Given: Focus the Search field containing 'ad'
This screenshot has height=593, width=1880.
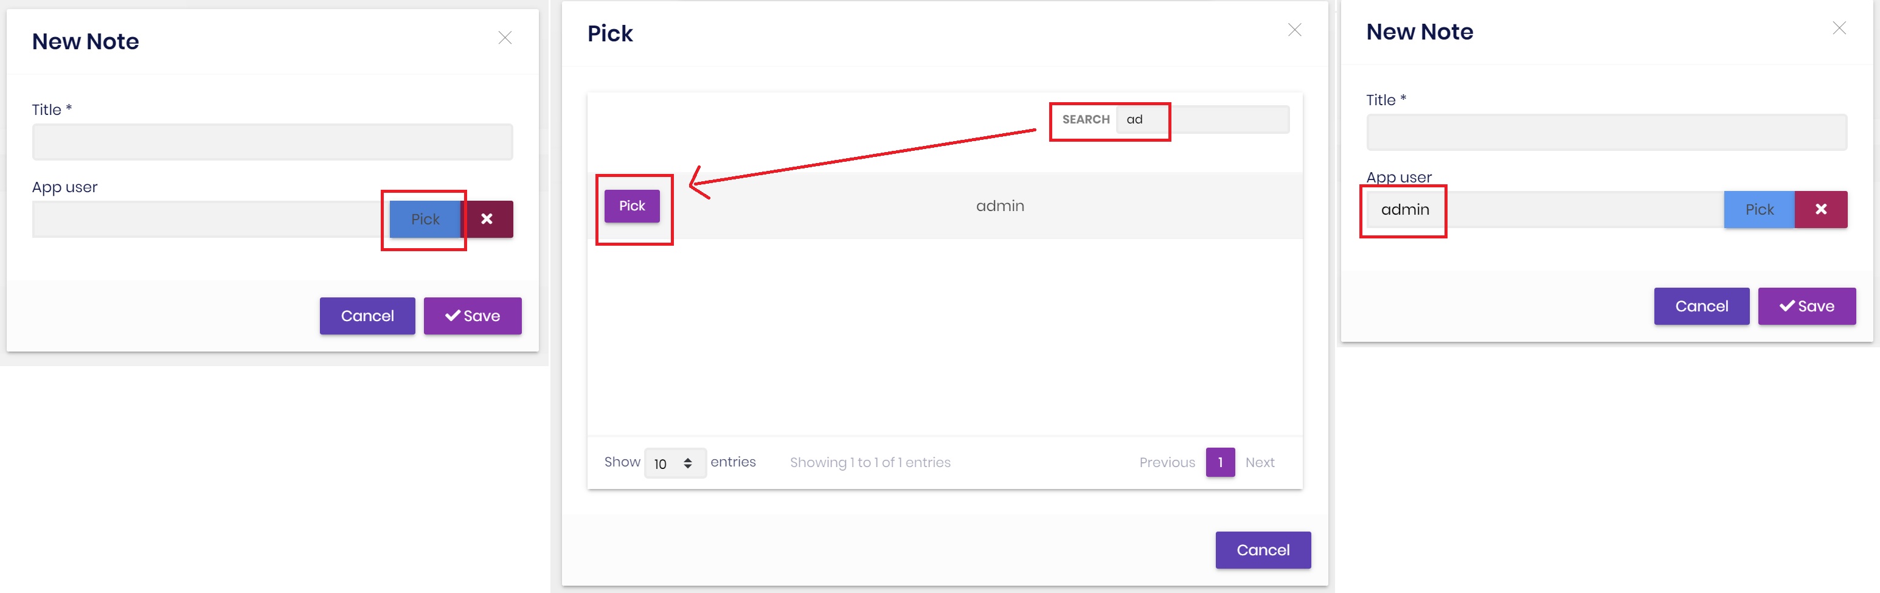Looking at the screenshot, I should click(x=1201, y=120).
